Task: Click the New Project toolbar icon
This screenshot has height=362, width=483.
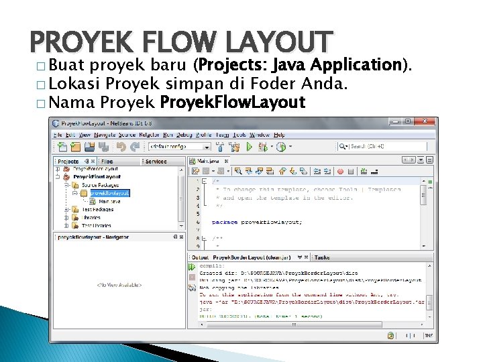Action: click(x=76, y=147)
